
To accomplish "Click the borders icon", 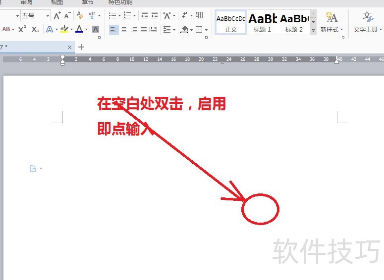I will point(199,30).
